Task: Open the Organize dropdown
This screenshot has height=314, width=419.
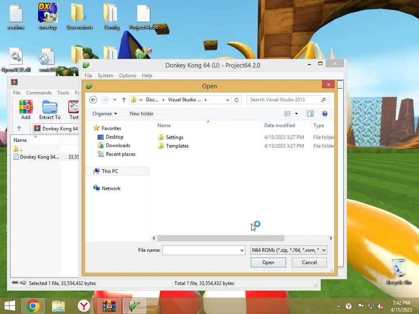Action: (x=105, y=114)
